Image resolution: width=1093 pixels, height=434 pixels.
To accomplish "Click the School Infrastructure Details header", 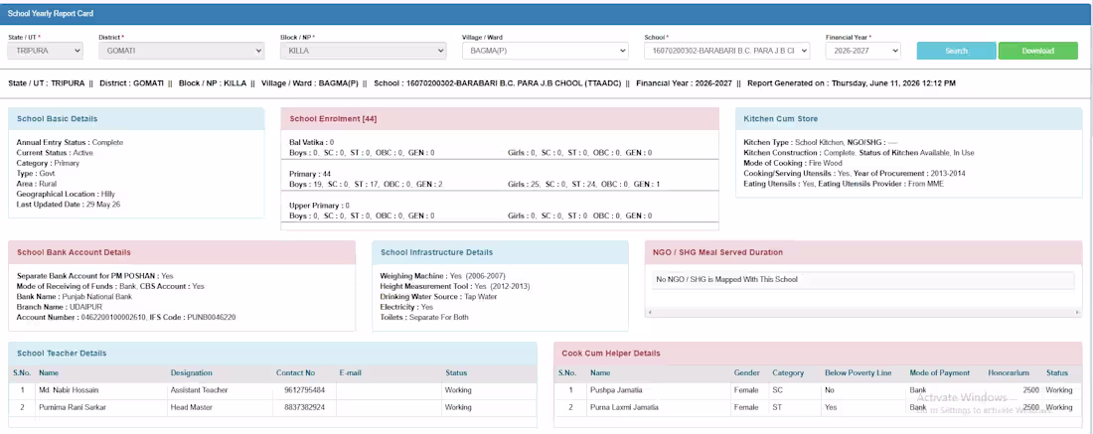I will pyautogui.click(x=500, y=252).
